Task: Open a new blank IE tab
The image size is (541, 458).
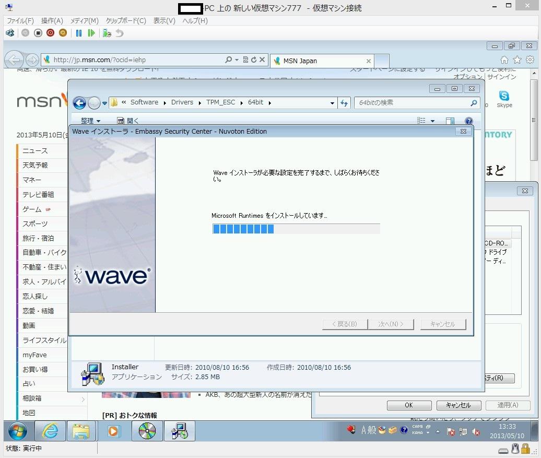Action: pyautogui.click(x=382, y=61)
